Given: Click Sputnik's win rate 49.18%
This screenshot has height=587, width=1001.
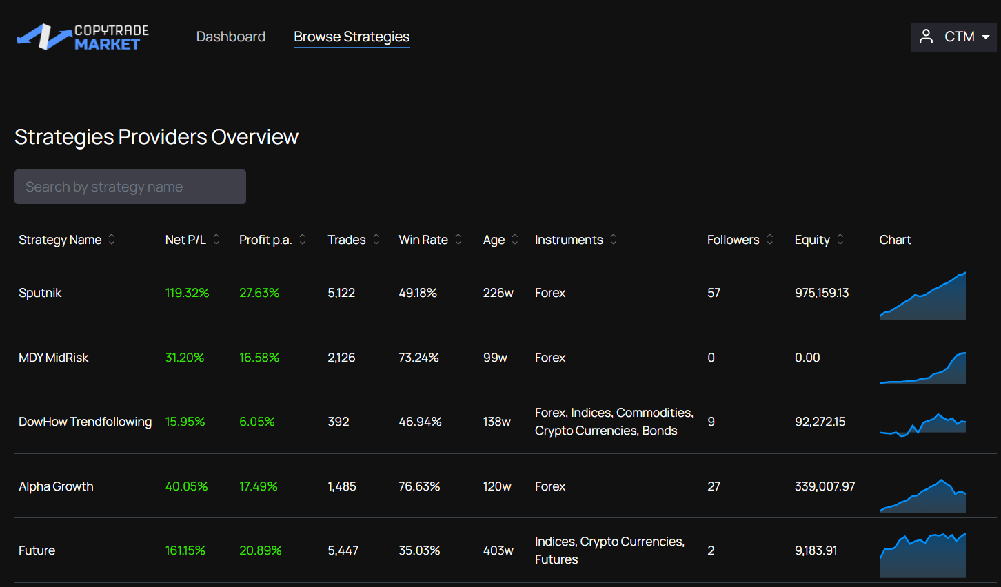Looking at the screenshot, I should pos(418,293).
